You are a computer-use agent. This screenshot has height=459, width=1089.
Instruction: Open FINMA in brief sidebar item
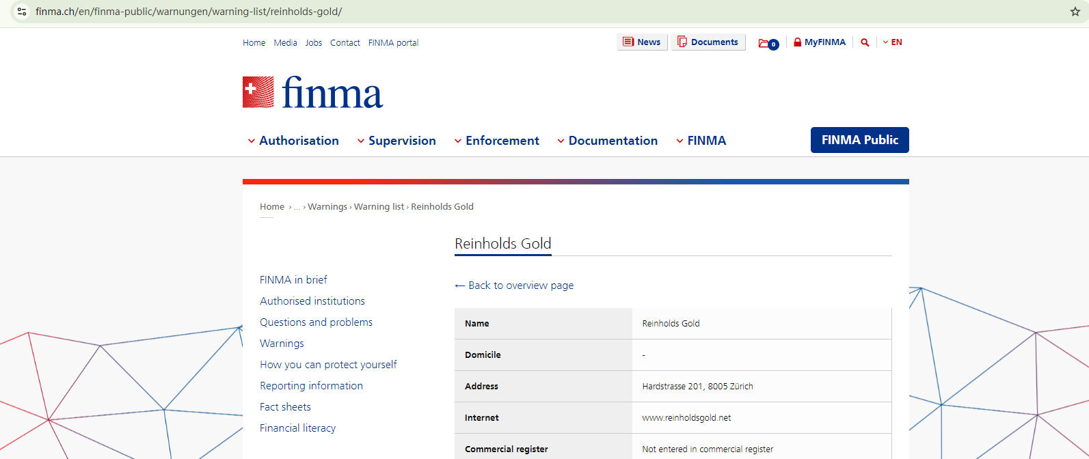pos(293,280)
